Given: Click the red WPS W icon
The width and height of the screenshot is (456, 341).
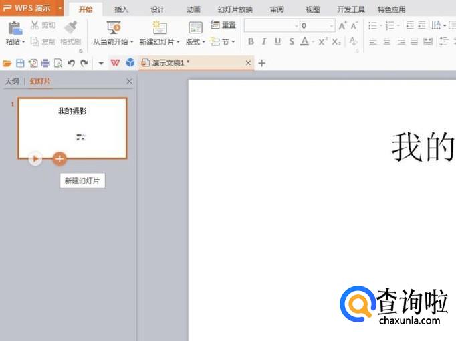Looking at the screenshot, I should (x=115, y=62).
